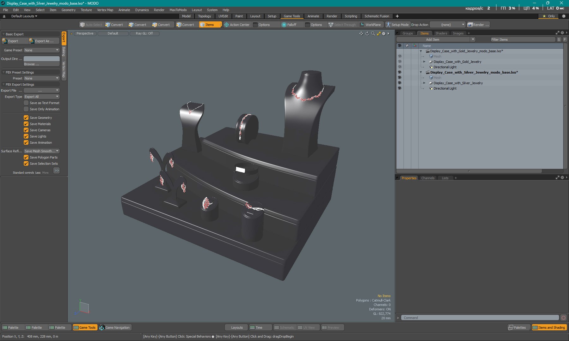
Task: Click the viewport rotate icon
Action: [367, 33]
